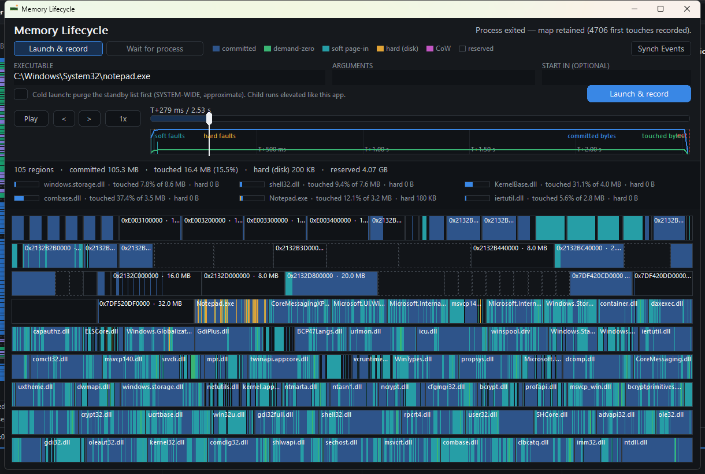Open the Synch Events button

click(661, 49)
